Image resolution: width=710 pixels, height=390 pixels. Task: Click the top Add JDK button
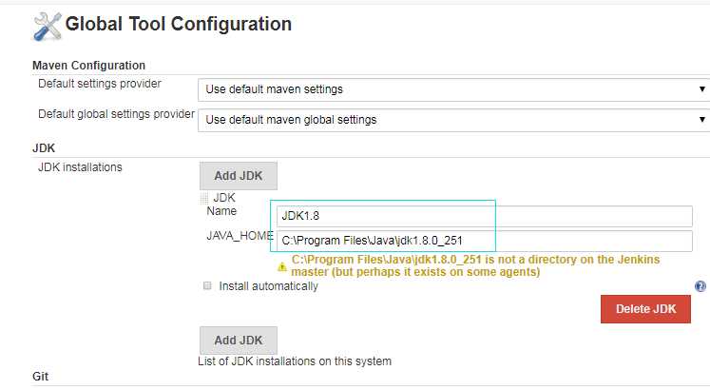[239, 176]
